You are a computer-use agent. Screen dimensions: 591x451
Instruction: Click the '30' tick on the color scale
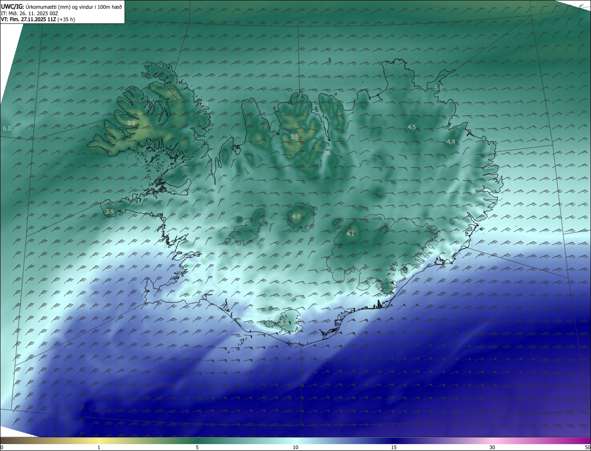click(492, 447)
